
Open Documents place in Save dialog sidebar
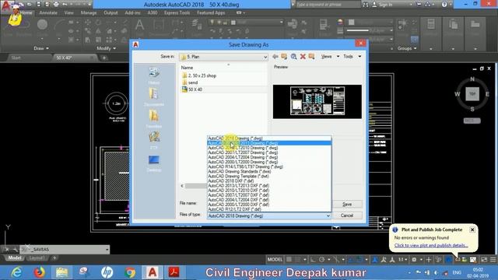[x=154, y=97]
